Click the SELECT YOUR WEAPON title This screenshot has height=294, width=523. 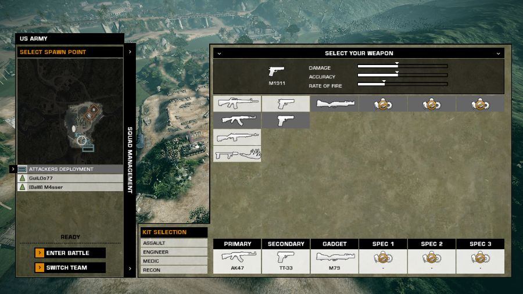pyautogui.click(x=359, y=53)
